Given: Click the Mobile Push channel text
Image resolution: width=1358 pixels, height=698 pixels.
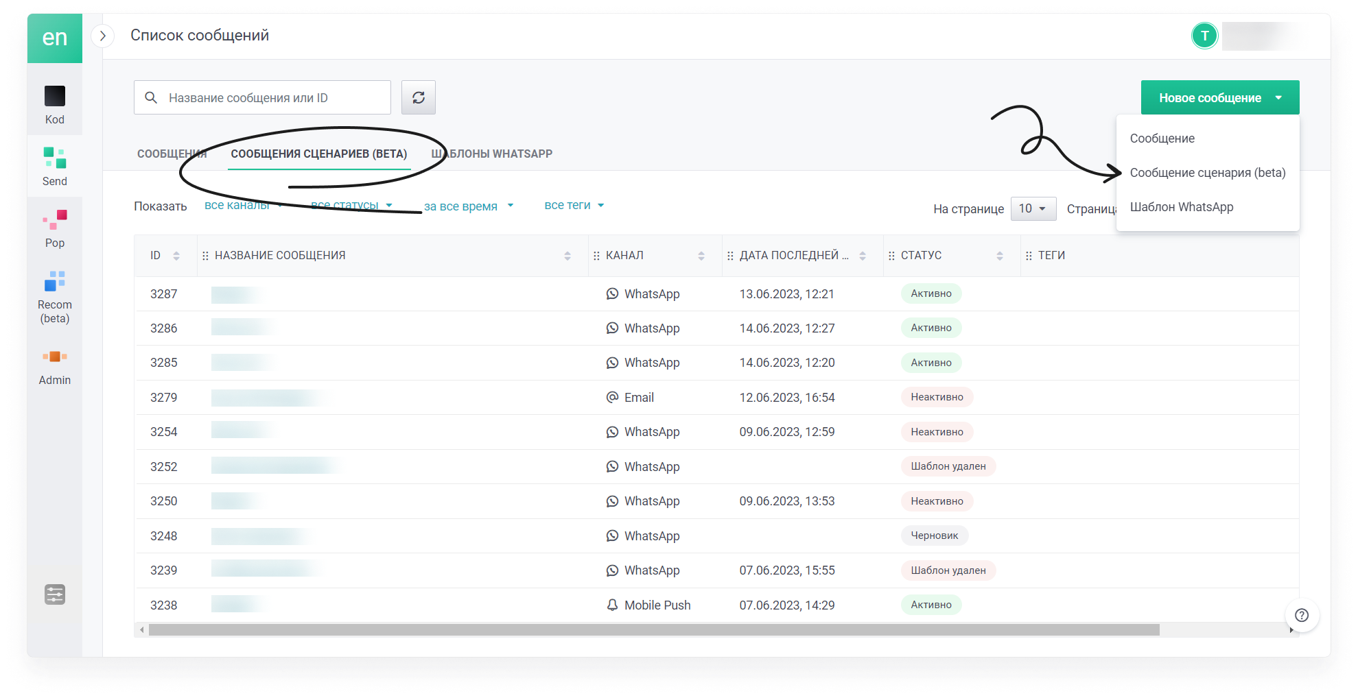Looking at the screenshot, I should 657,605.
